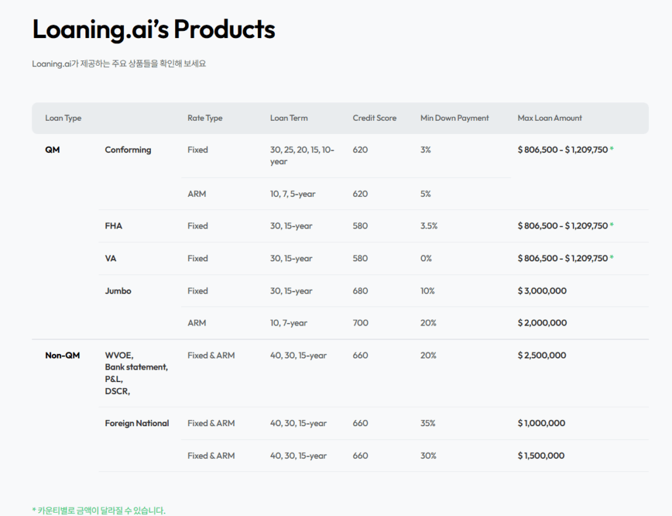Click the "20%" down payment in the Jumbo ARM row
The width and height of the screenshot is (672, 516).
(428, 323)
